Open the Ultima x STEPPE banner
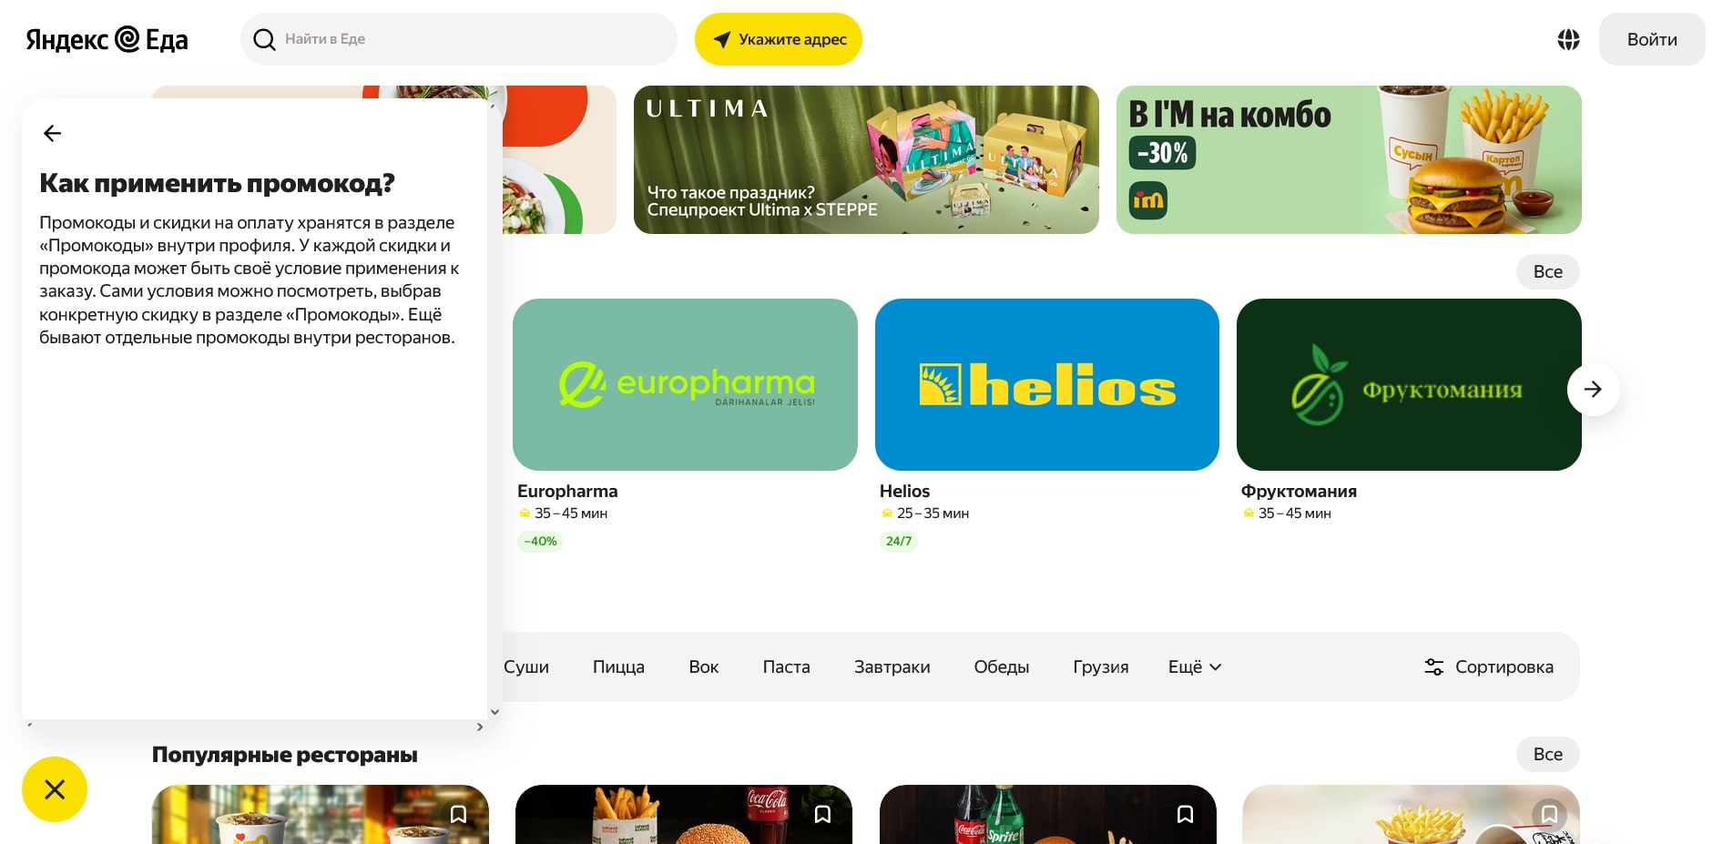Viewport: 1733px width, 844px height. tap(866, 159)
